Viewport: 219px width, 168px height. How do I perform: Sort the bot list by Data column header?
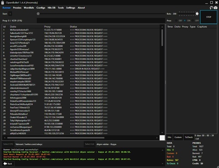point(13,27)
